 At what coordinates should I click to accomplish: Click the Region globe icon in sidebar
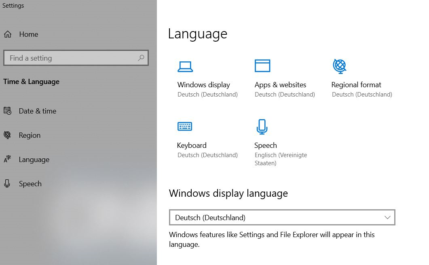click(7, 135)
